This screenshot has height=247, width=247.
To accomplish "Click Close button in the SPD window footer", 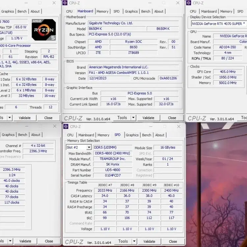I will click(173, 241).
